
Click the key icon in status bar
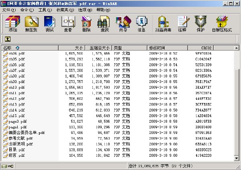10,166
